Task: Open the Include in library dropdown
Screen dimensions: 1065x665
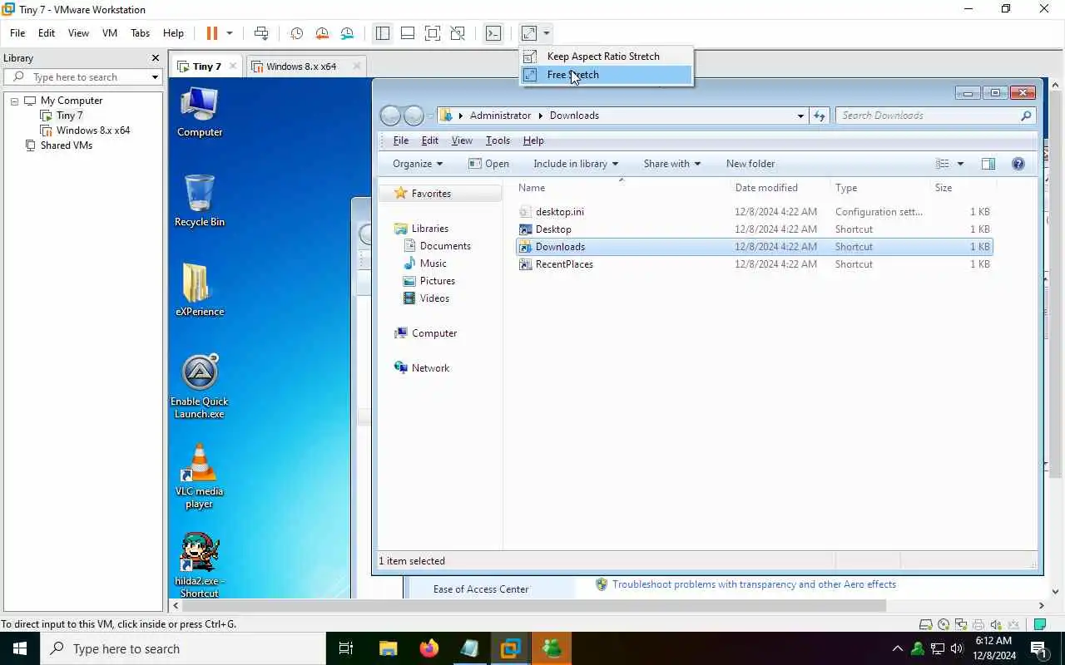Action: (x=576, y=164)
